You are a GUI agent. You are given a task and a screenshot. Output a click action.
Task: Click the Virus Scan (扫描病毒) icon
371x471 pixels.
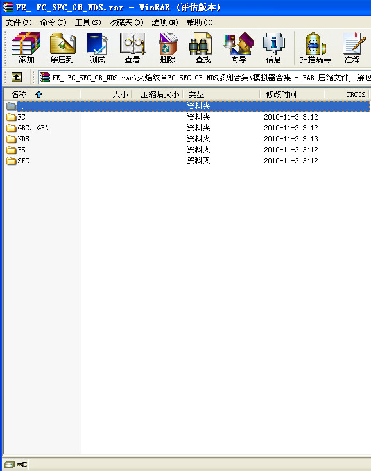tap(315, 48)
